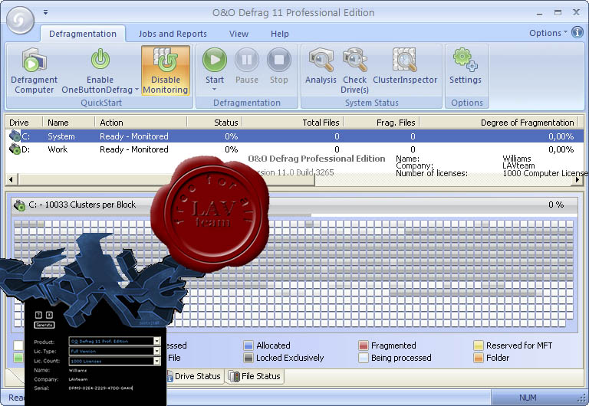Click the D: drive icon in list

[15, 149]
